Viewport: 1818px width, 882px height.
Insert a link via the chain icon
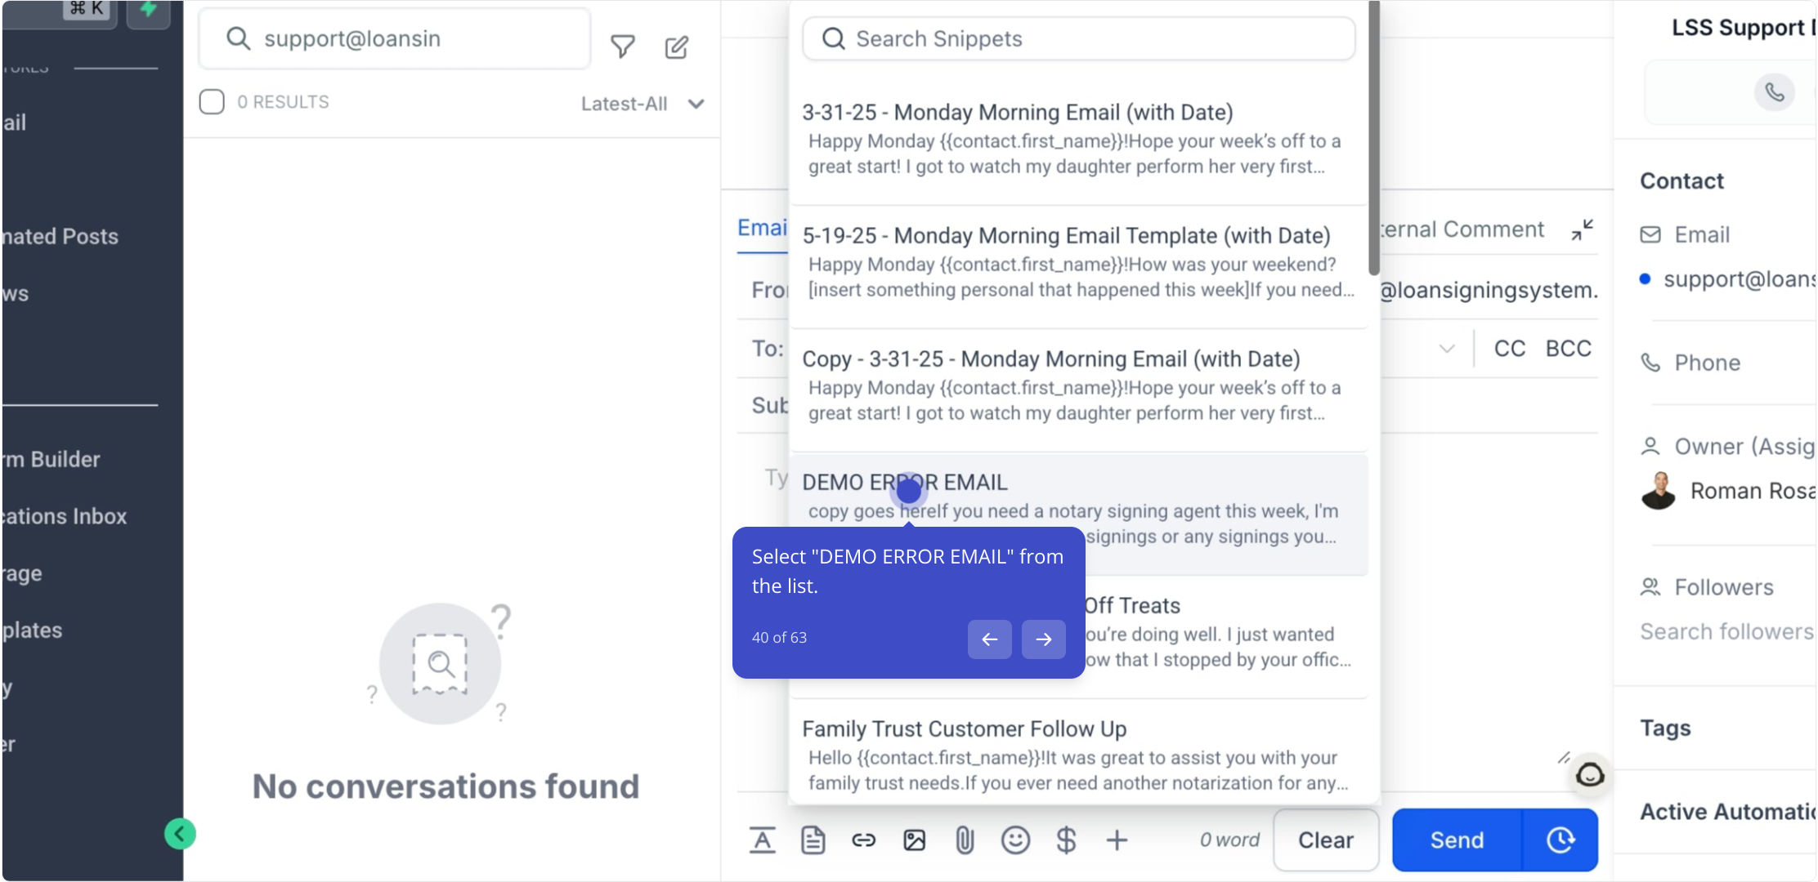click(863, 840)
